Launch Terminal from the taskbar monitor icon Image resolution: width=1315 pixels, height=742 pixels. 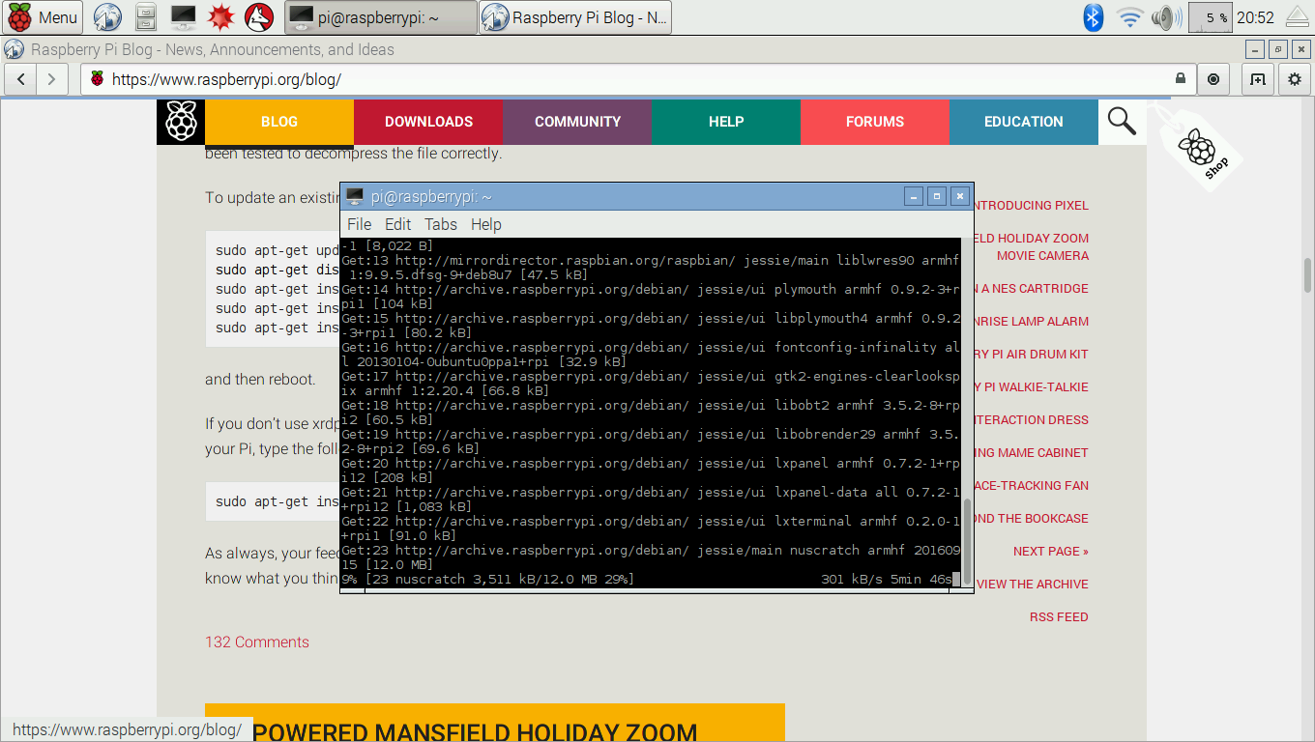pyautogui.click(x=182, y=16)
